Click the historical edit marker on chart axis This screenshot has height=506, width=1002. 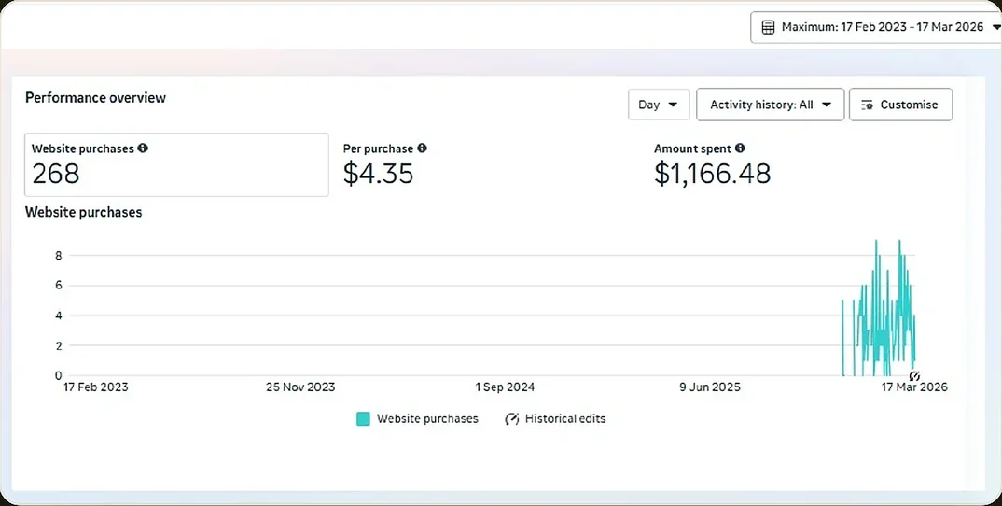[x=913, y=376]
